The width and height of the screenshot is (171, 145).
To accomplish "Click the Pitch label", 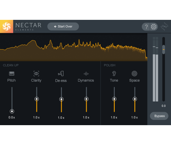I will pos(11,81).
